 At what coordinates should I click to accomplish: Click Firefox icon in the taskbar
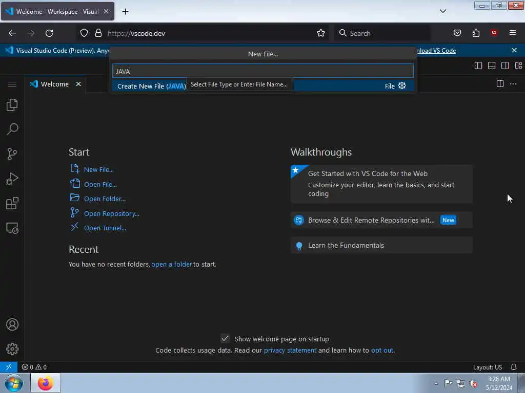46,383
